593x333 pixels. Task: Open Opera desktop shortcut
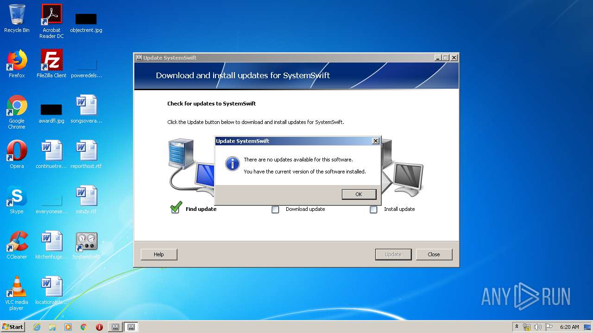[x=17, y=154]
